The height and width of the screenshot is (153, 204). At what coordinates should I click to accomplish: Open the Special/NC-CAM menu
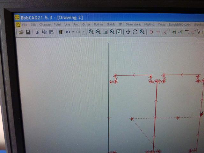(179, 25)
